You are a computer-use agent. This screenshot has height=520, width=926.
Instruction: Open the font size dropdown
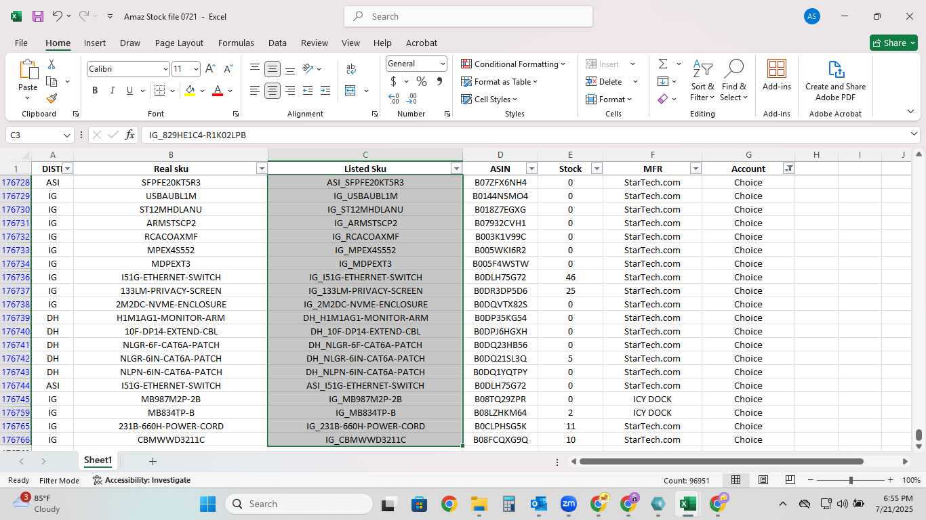[x=196, y=69]
